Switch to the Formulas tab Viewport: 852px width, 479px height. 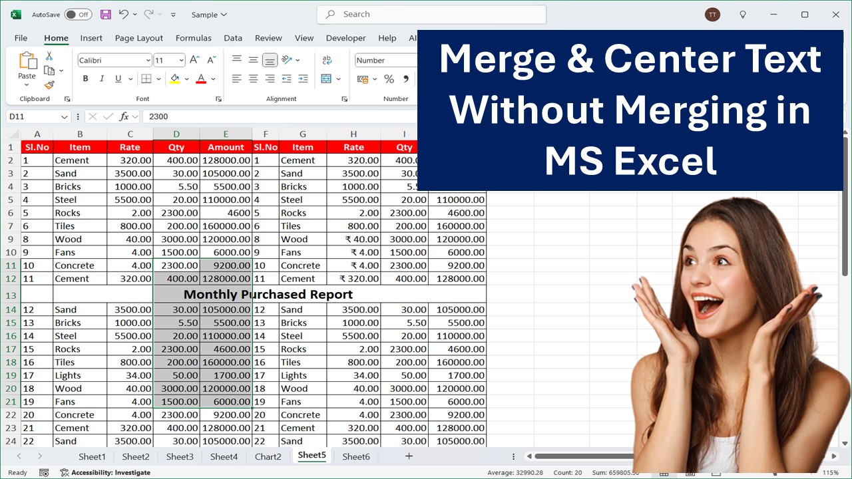[194, 38]
